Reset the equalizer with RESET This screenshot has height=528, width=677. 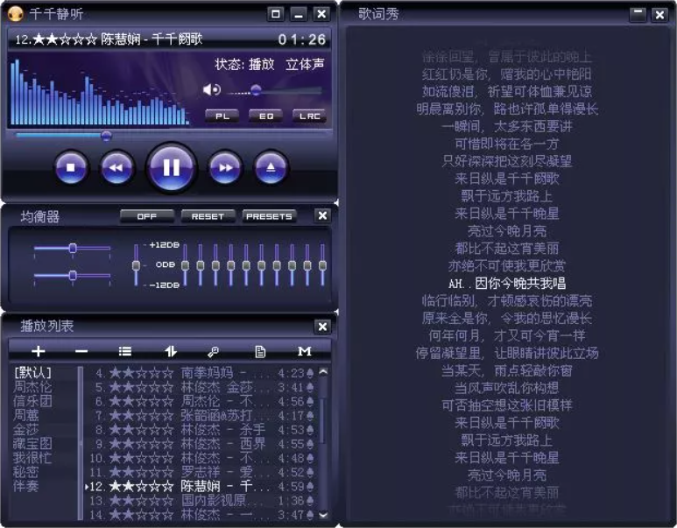coord(208,216)
